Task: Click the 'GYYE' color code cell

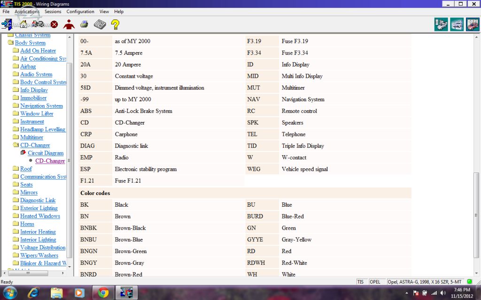Action: click(x=262, y=240)
